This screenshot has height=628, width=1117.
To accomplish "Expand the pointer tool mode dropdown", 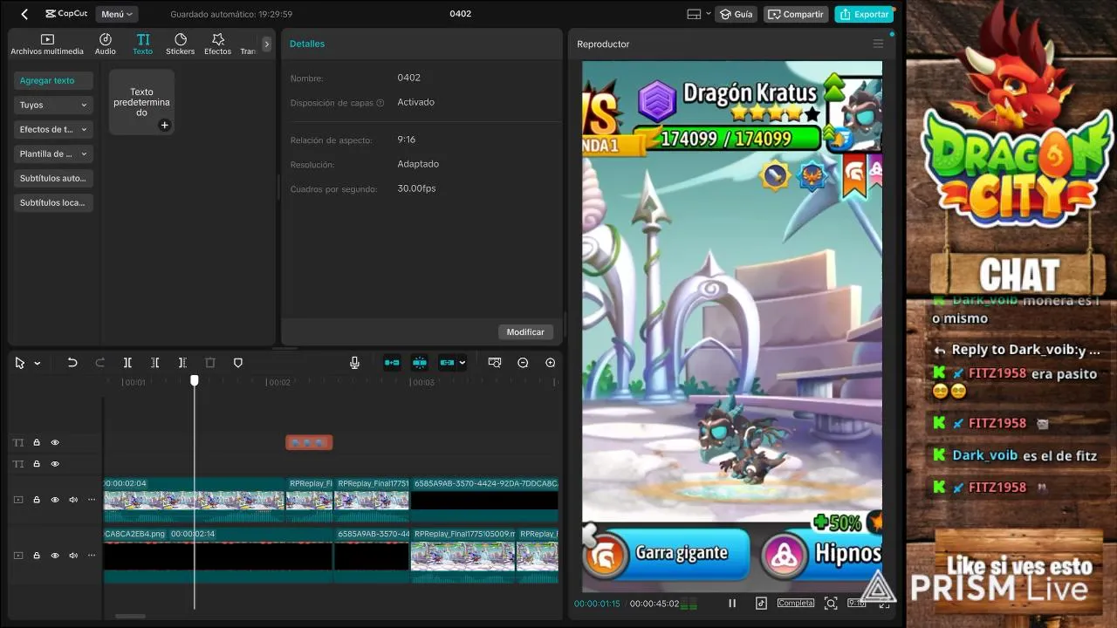I will point(38,363).
